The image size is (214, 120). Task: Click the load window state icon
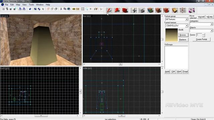(x=20, y=9)
